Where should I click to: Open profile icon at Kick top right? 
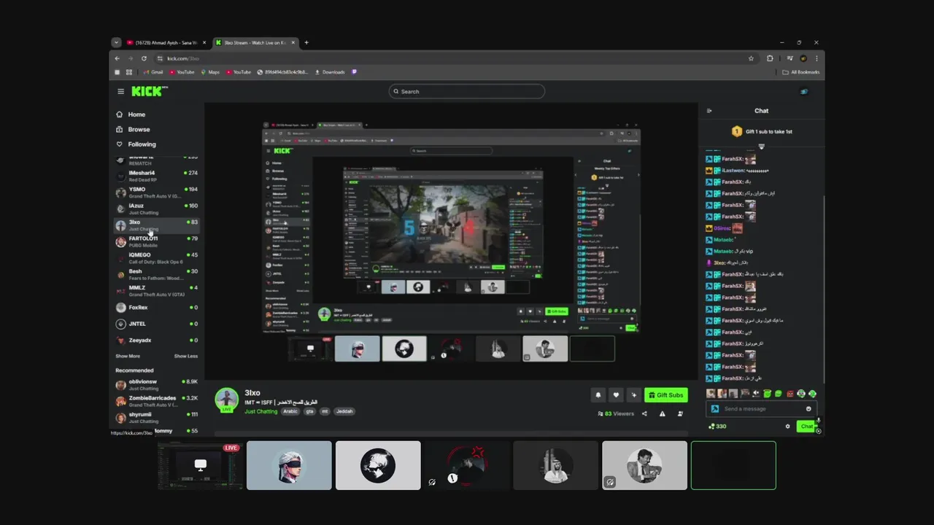[x=804, y=91]
